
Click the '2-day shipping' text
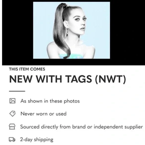pos(37,139)
